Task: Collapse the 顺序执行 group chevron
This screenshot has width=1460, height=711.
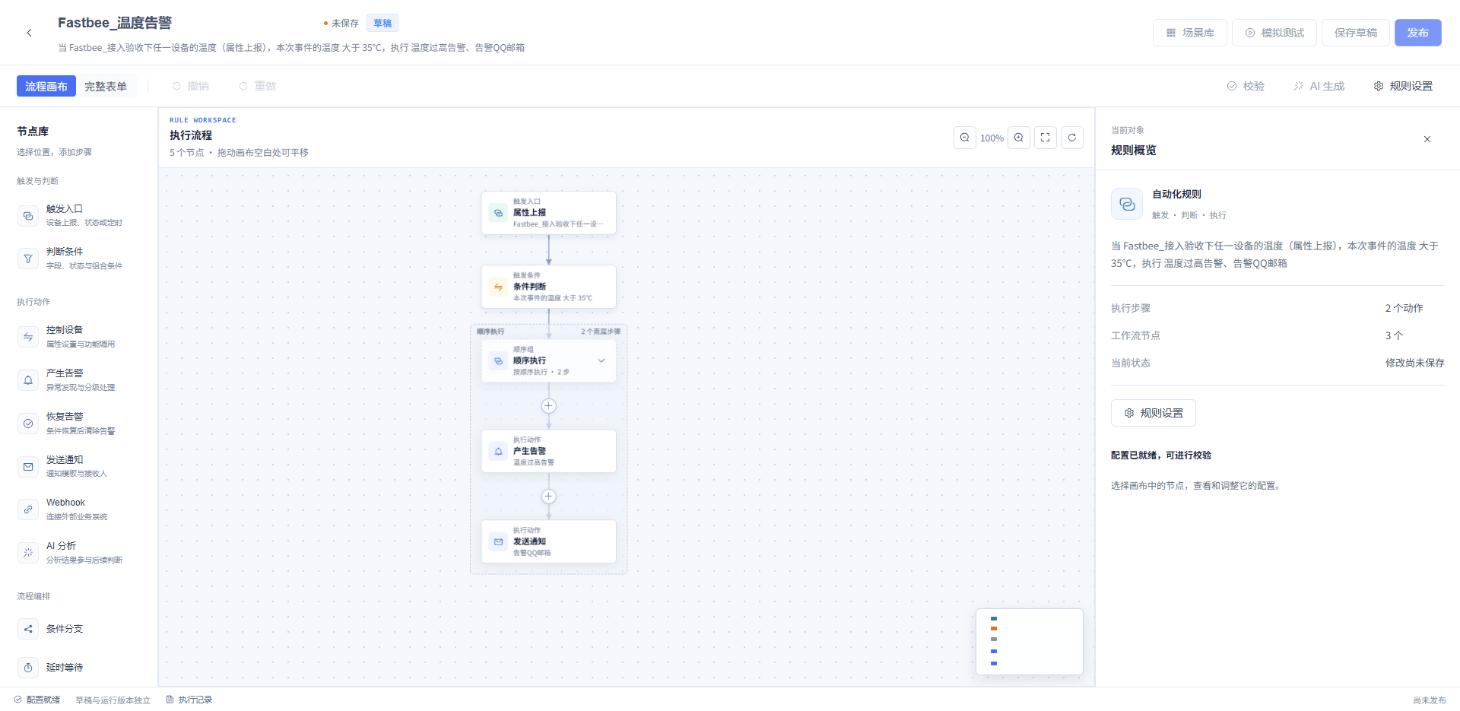Action: click(x=601, y=360)
